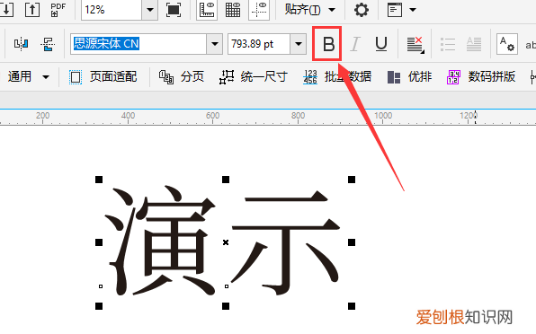
Task: Toggle the drop cap icon
Action: click(474, 44)
